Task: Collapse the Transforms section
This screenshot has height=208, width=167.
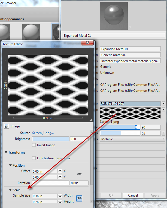Action: [6, 152]
